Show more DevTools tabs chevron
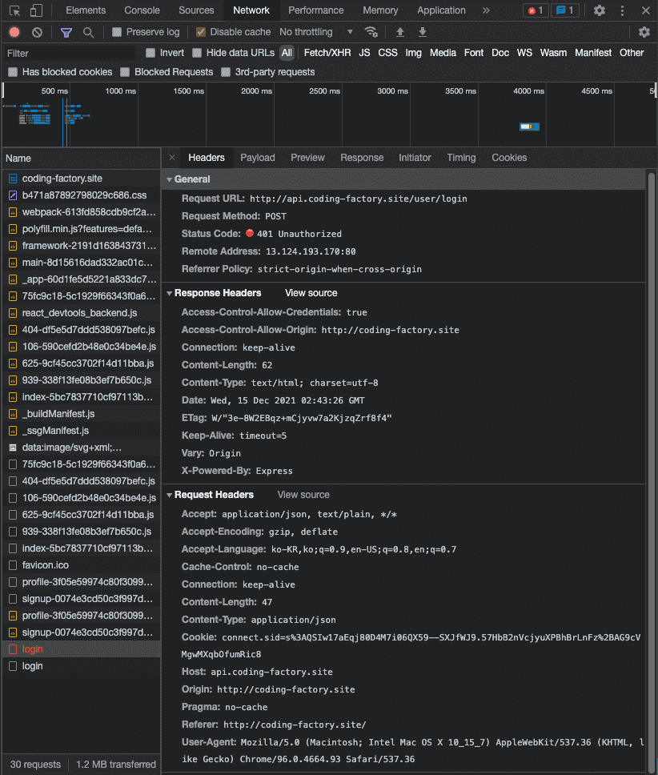The height and width of the screenshot is (775, 658). coord(486,10)
